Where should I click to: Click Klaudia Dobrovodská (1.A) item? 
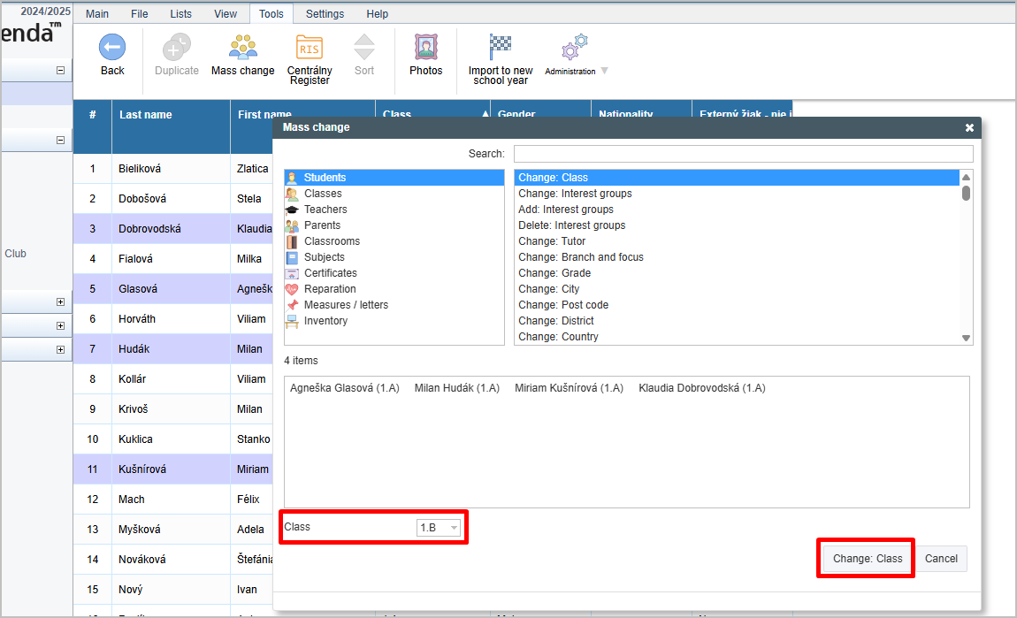[x=702, y=388]
